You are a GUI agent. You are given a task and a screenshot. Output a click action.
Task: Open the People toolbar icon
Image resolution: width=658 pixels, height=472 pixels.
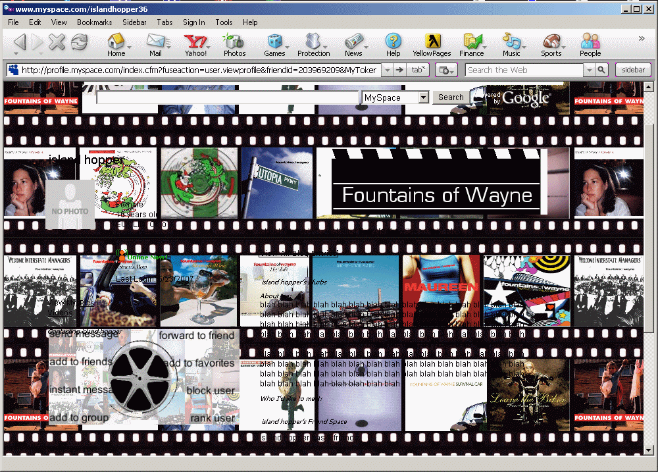click(590, 45)
